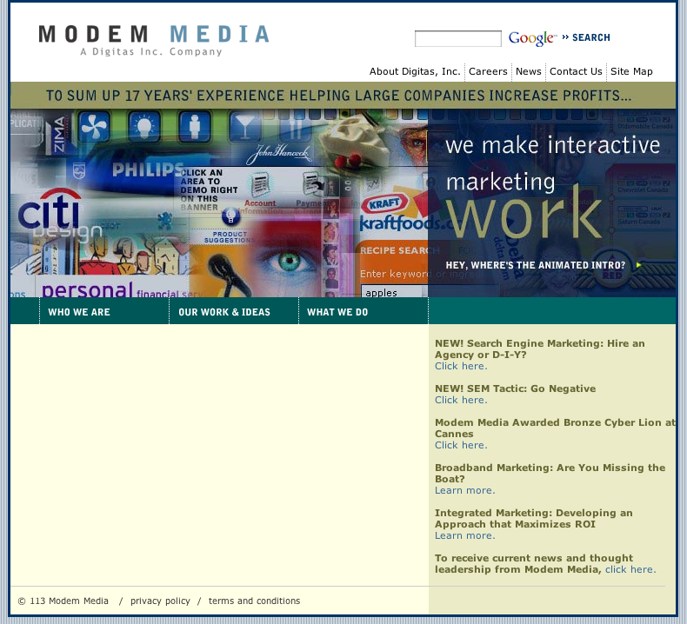The height and width of the screenshot is (624, 687).
Task: Open the What We Do menu
Action: pyautogui.click(x=337, y=312)
